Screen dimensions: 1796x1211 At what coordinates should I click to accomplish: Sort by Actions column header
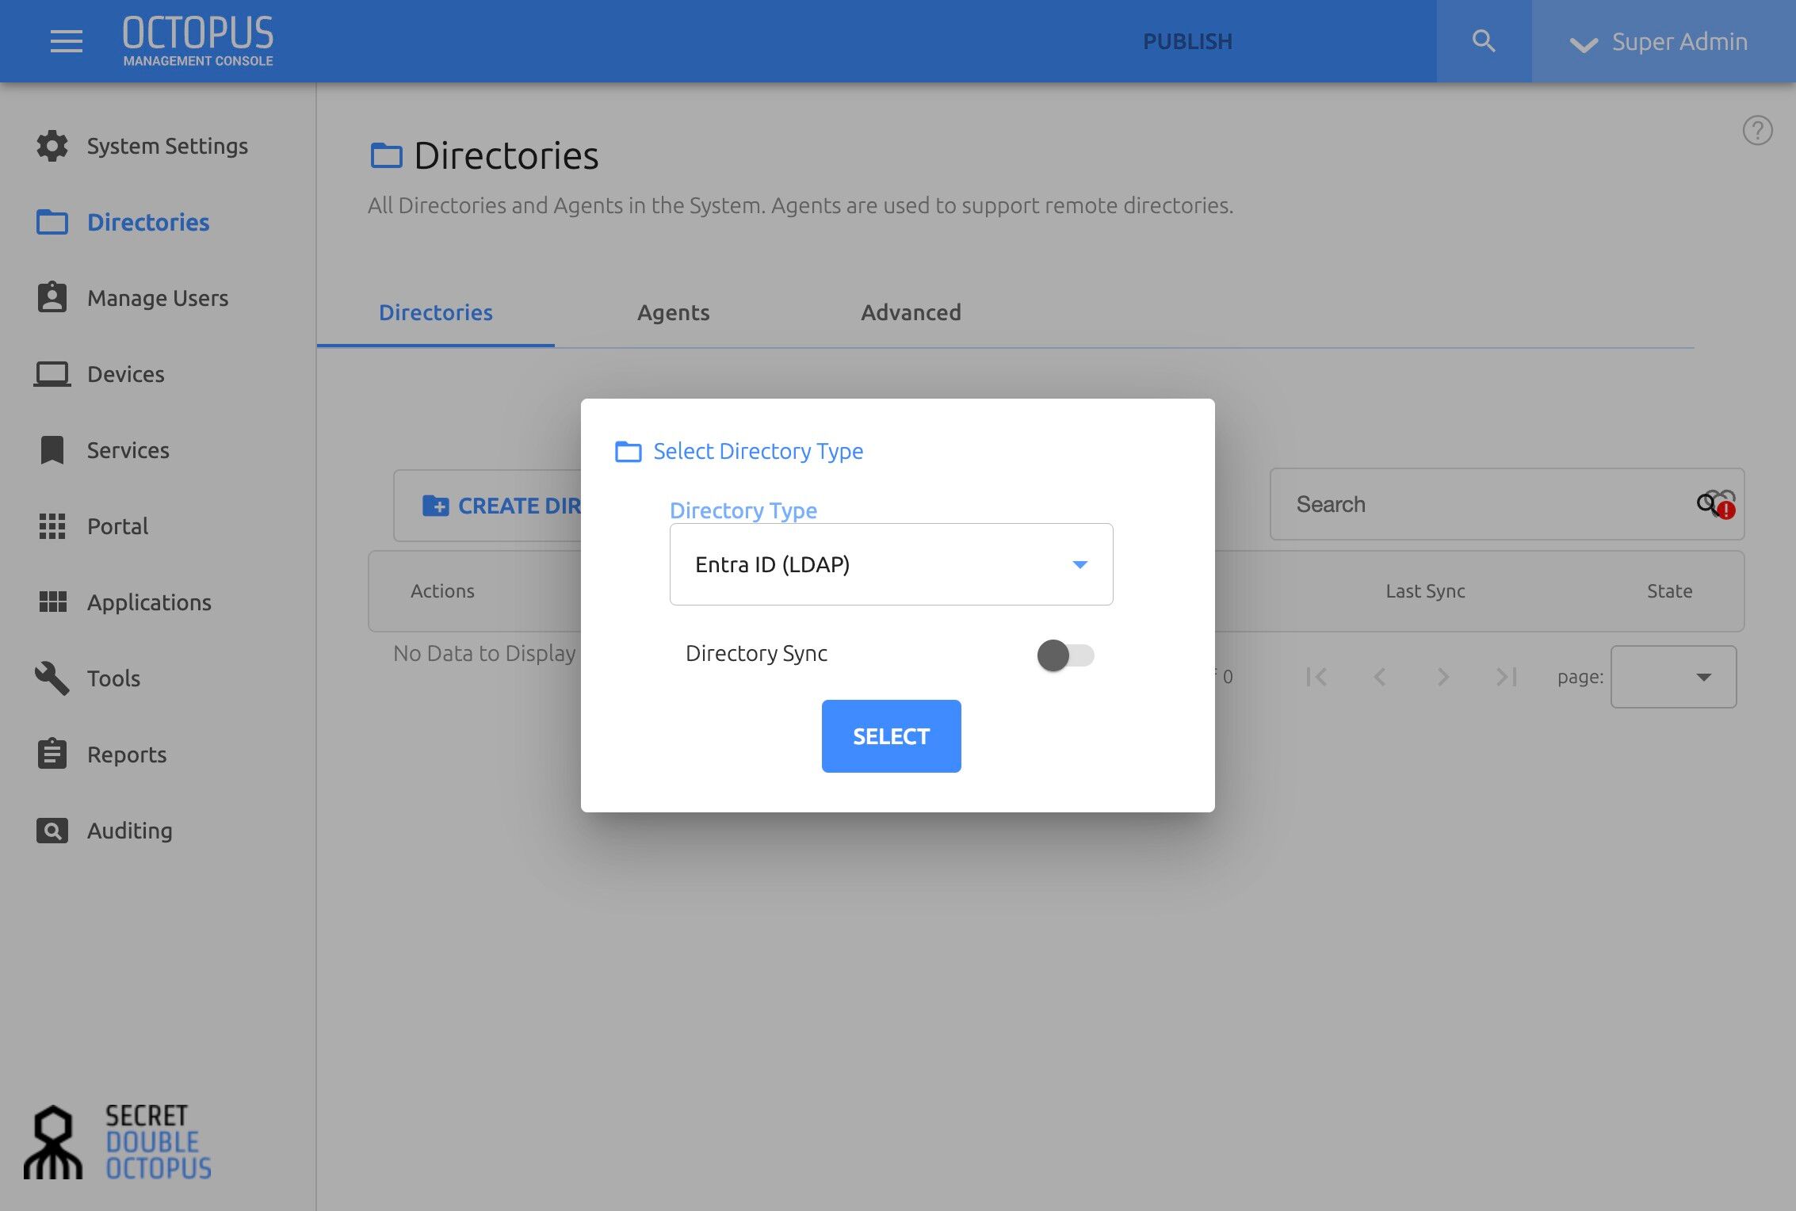(x=442, y=591)
